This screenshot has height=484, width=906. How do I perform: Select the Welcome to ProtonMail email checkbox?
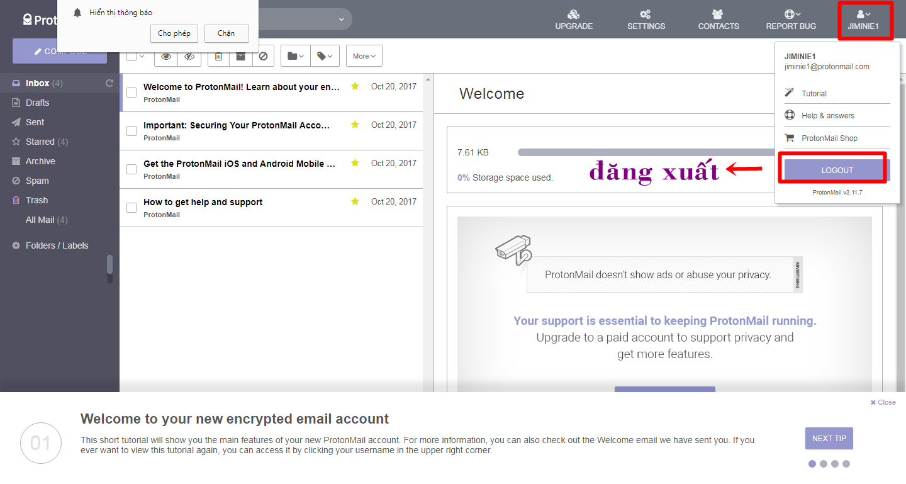pyautogui.click(x=131, y=93)
